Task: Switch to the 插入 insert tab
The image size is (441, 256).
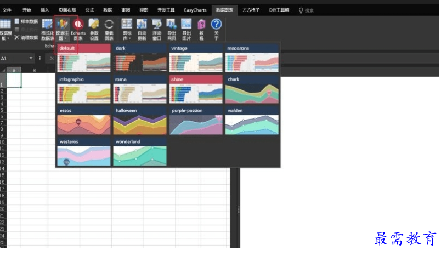Action: [x=45, y=10]
